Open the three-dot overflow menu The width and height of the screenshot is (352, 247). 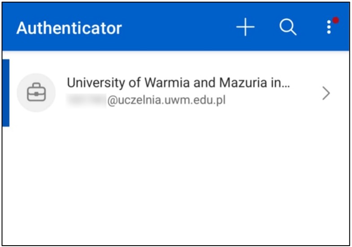coord(329,28)
